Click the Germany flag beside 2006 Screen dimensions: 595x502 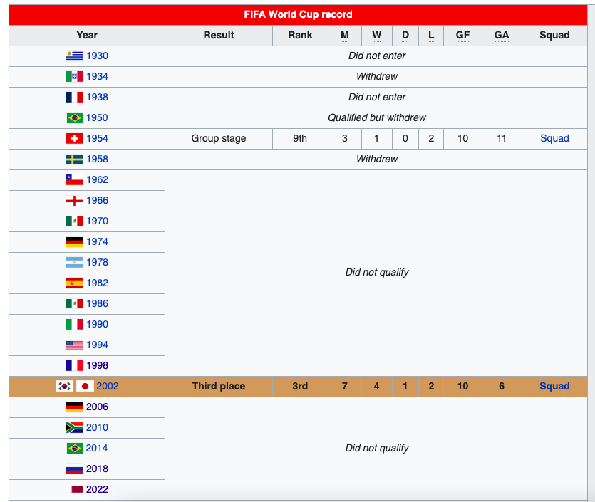pos(74,407)
